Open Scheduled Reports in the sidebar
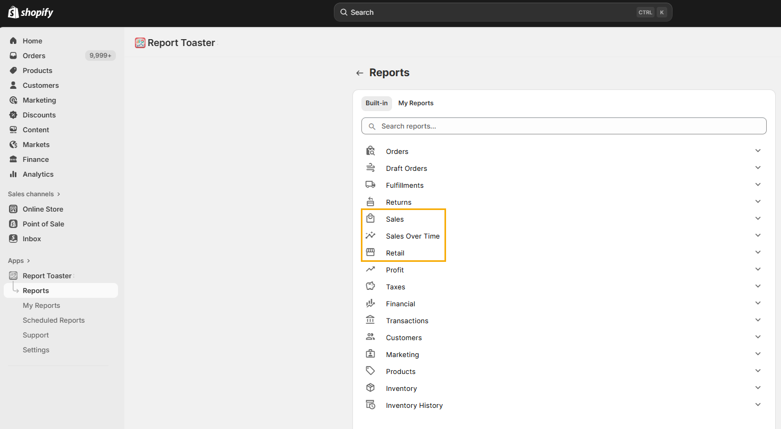781x429 pixels. [53, 320]
